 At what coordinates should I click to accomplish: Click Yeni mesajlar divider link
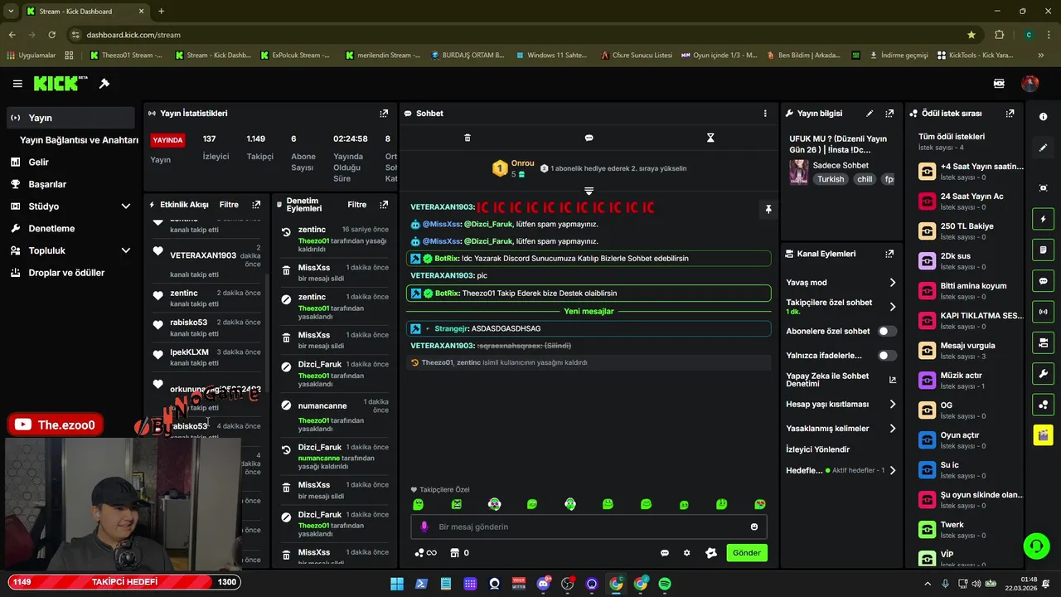(589, 312)
